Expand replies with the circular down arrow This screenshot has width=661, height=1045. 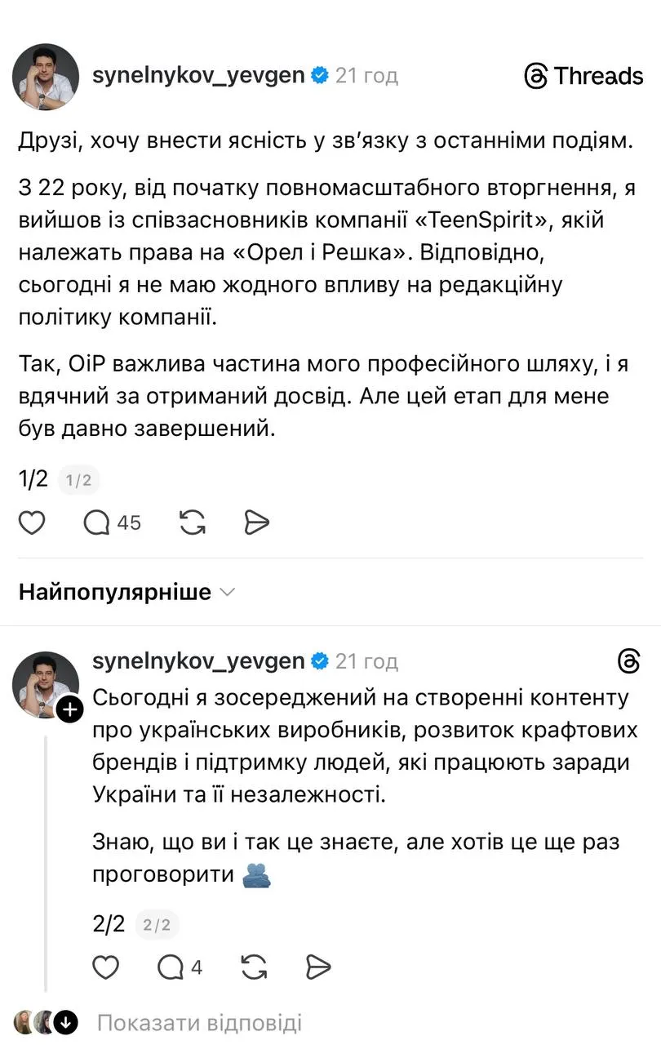[x=65, y=1021]
